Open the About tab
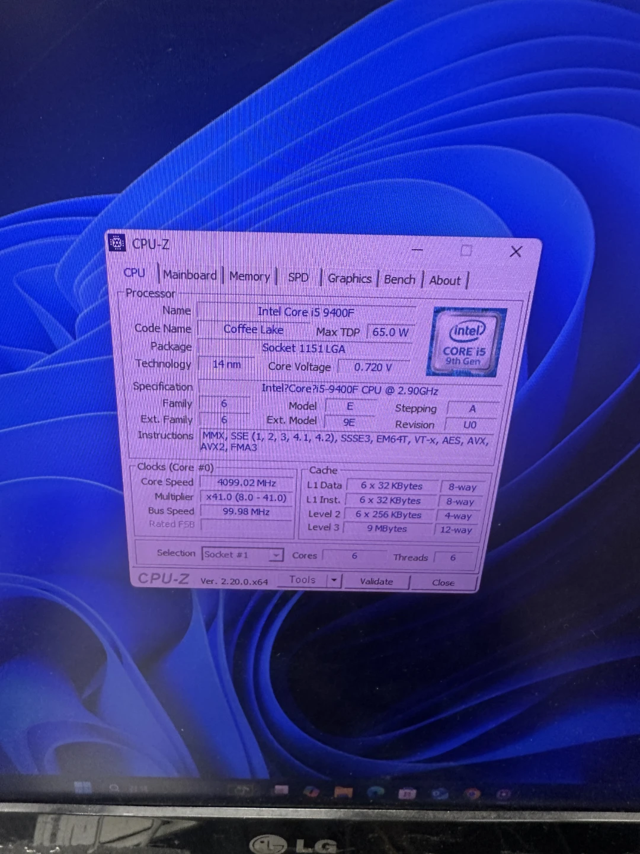Viewport: 640px width, 854px height. pyautogui.click(x=444, y=281)
